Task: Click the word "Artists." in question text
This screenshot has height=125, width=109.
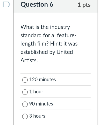Action: tap(29, 60)
